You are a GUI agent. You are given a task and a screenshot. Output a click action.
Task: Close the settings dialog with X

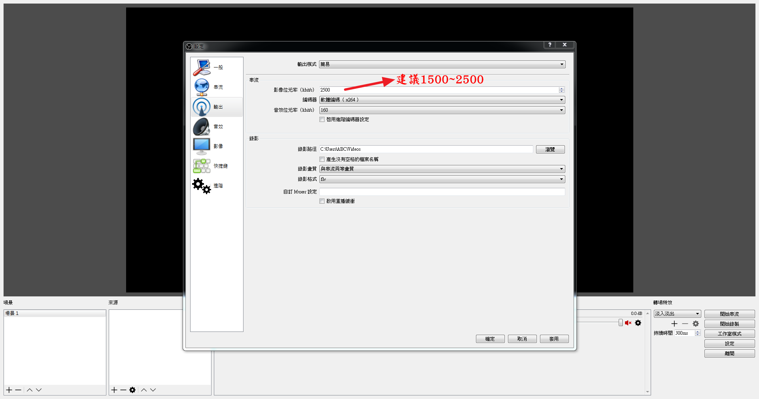point(565,45)
